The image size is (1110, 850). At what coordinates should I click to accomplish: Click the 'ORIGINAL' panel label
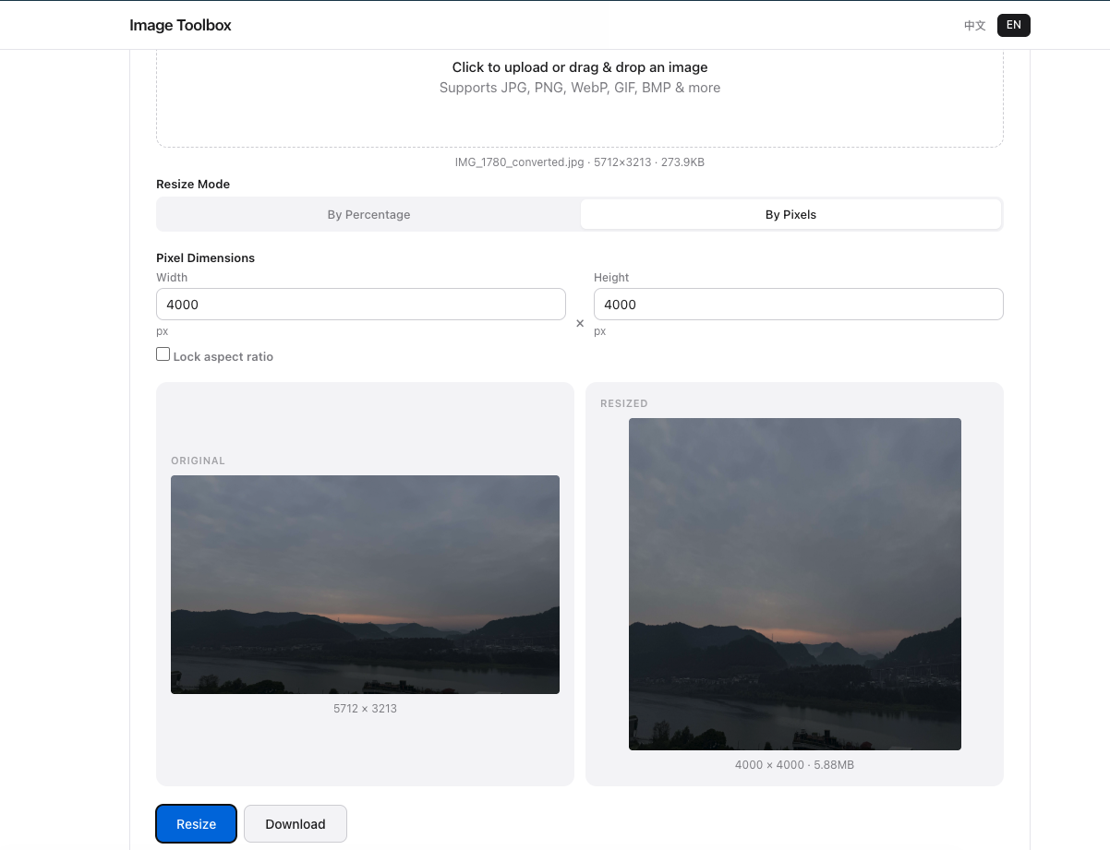(198, 461)
